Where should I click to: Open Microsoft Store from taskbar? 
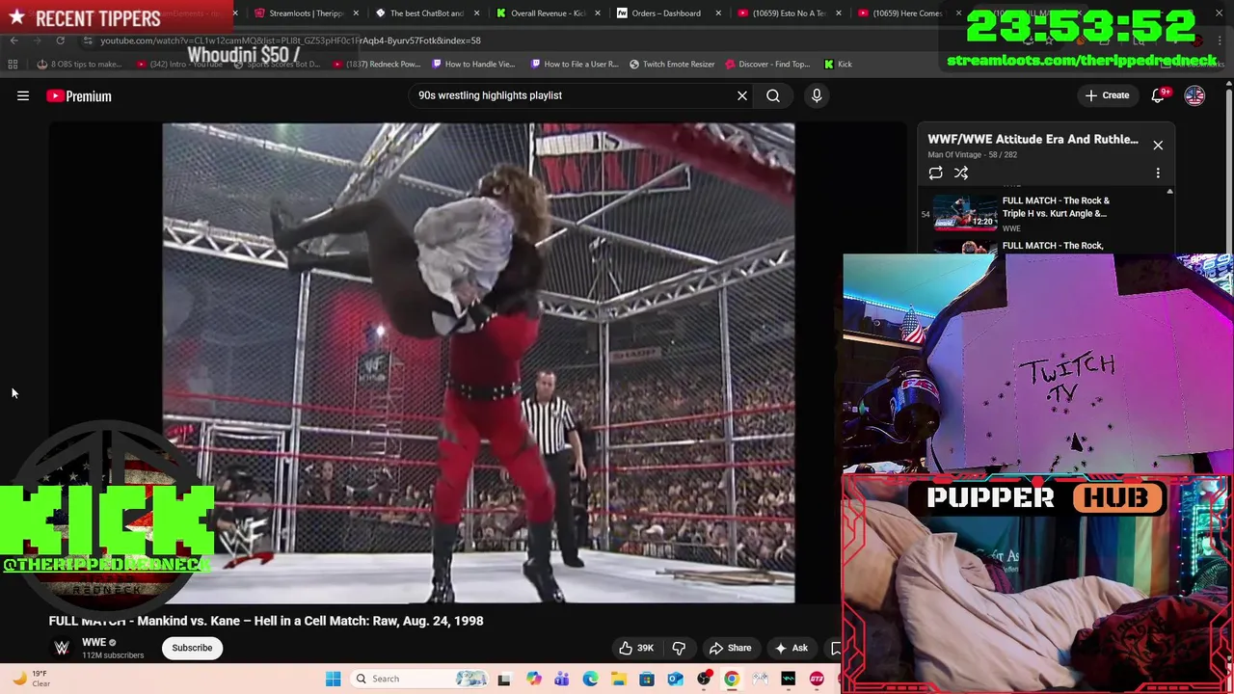[647, 679]
